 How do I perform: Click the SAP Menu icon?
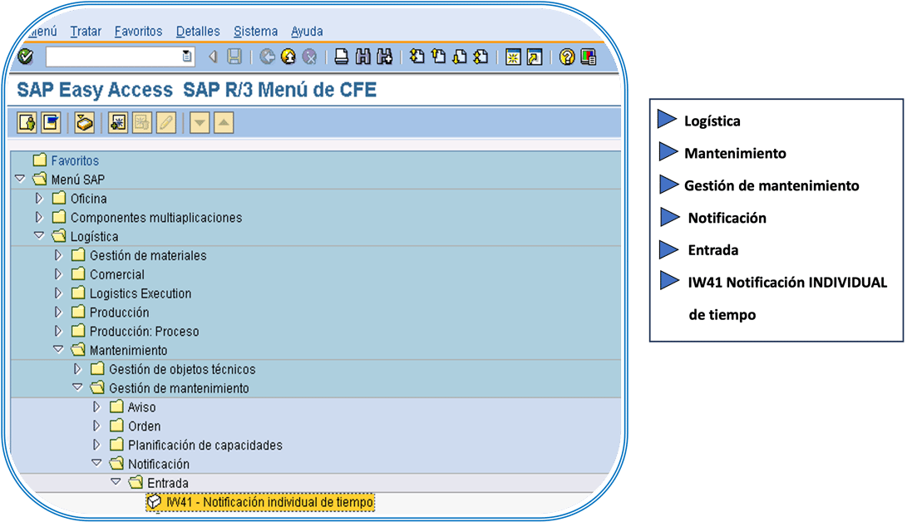click(x=51, y=123)
